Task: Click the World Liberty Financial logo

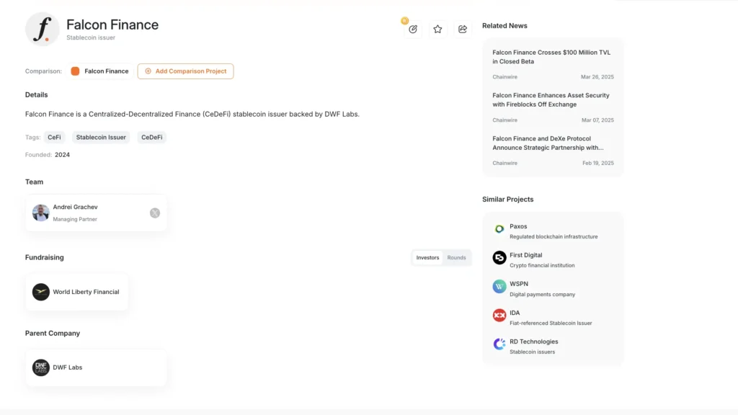Action: coord(41,292)
